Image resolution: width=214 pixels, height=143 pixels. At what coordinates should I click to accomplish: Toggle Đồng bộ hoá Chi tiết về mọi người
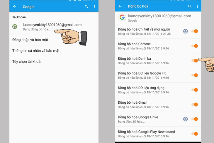point(195,31)
